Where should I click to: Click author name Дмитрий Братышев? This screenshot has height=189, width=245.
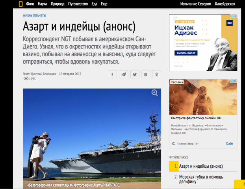pos(43,74)
